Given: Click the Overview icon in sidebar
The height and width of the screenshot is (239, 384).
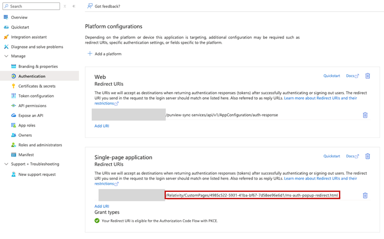Looking at the screenshot, I should coord(6,17).
